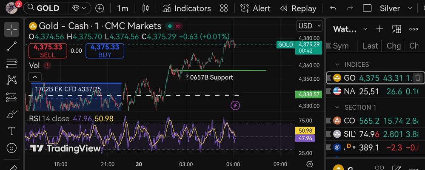Open the layout setup square icon
The image size is (425, 170).
pos(367,8)
